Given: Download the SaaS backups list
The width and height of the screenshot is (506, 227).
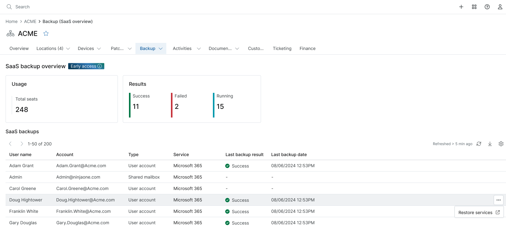Looking at the screenshot, I should (x=490, y=144).
